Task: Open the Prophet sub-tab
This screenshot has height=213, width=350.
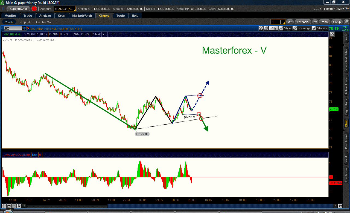Action: pos(25,22)
